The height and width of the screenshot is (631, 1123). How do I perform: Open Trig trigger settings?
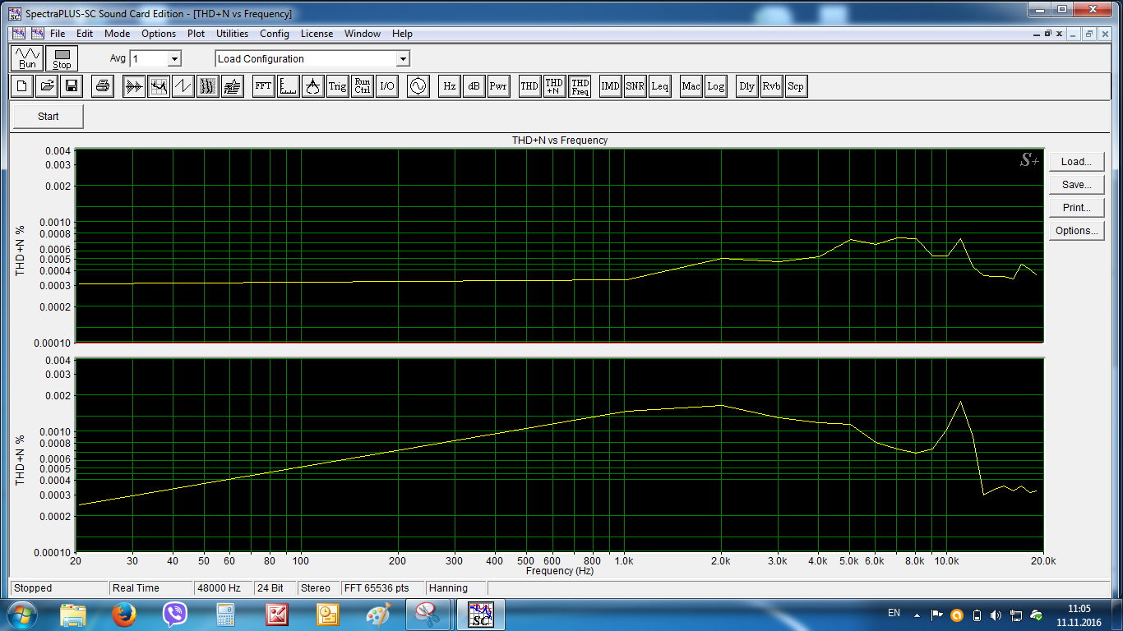pyautogui.click(x=337, y=86)
